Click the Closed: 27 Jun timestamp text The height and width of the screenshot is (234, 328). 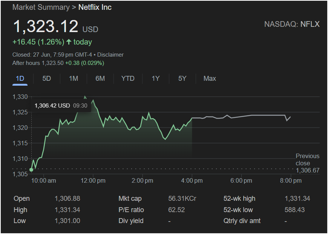52,55
